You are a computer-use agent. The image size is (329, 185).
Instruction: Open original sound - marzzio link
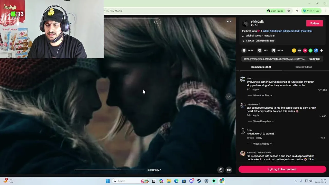tap(260, 36)
